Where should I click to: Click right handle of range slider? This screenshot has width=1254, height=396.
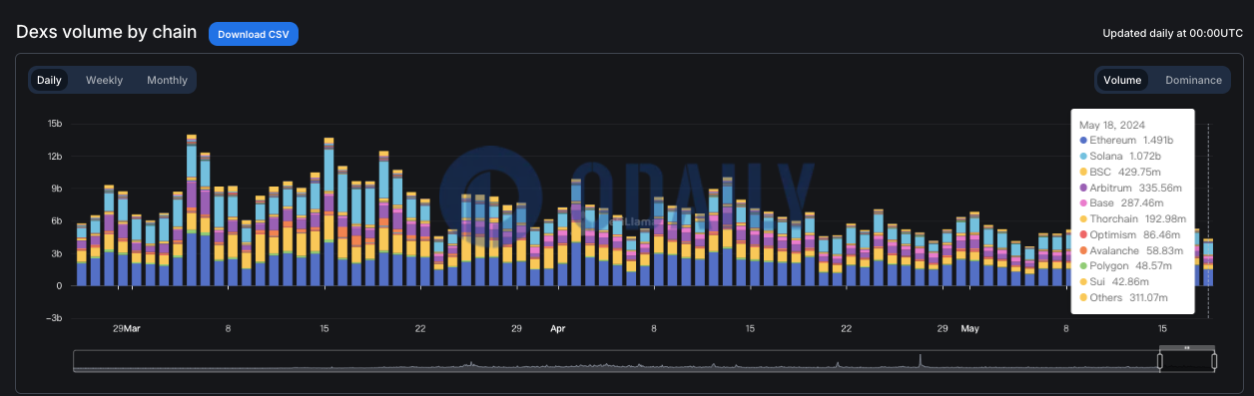coord(1215,361)
